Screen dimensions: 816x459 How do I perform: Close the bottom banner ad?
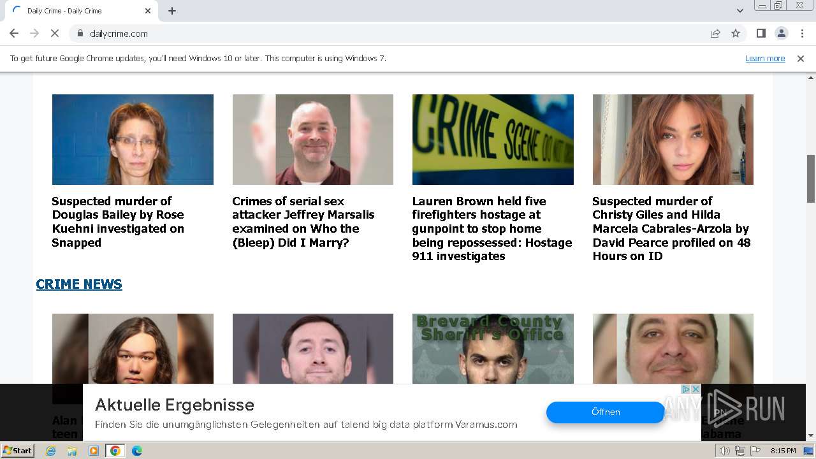coord(696,389)
